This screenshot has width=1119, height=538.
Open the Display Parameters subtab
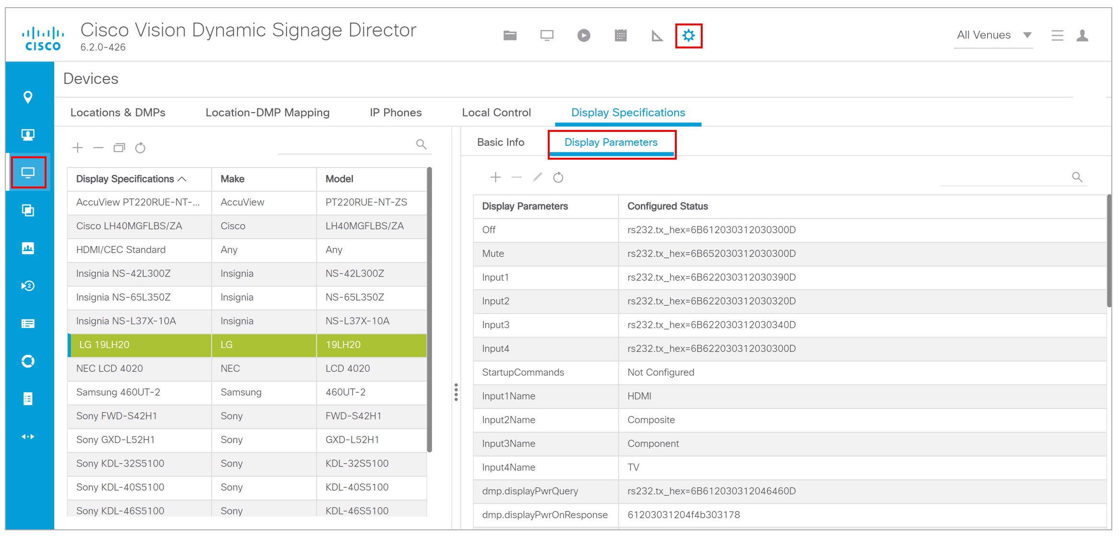611,142
